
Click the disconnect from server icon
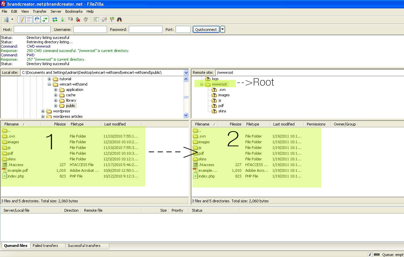[x=78, y=19]
